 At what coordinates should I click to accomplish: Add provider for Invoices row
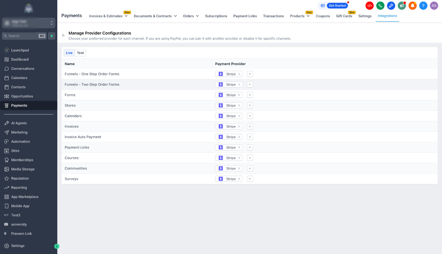tap(250, 127)
